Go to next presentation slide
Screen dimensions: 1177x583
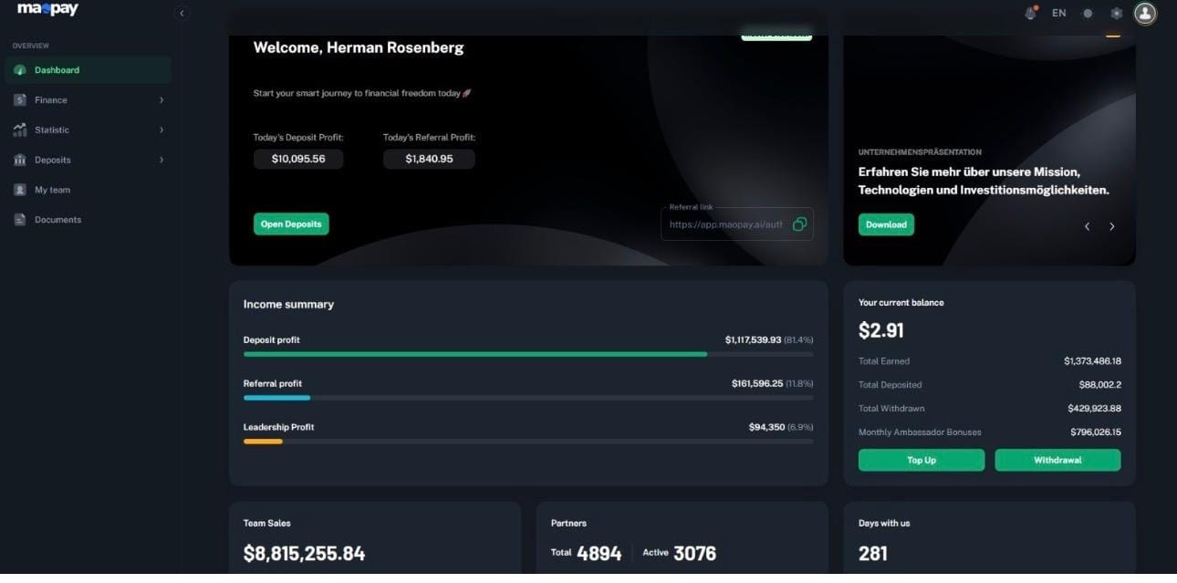(1111, 226)
